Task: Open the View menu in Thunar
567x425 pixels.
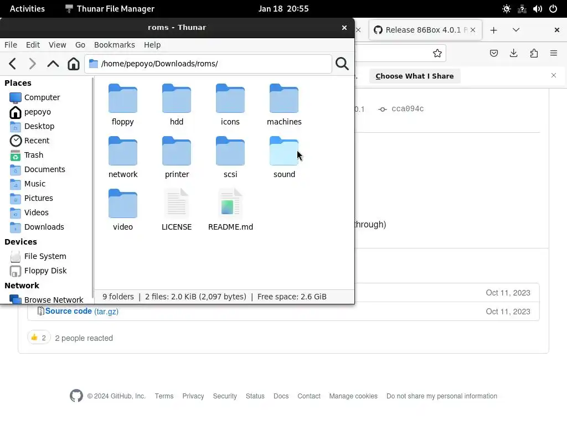Action: tap(58, 45)
